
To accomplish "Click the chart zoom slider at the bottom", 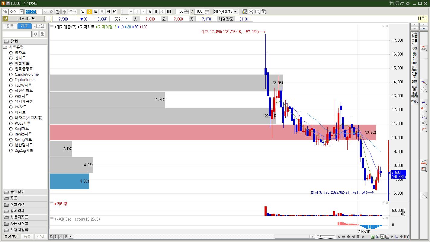I will (326, 237).
